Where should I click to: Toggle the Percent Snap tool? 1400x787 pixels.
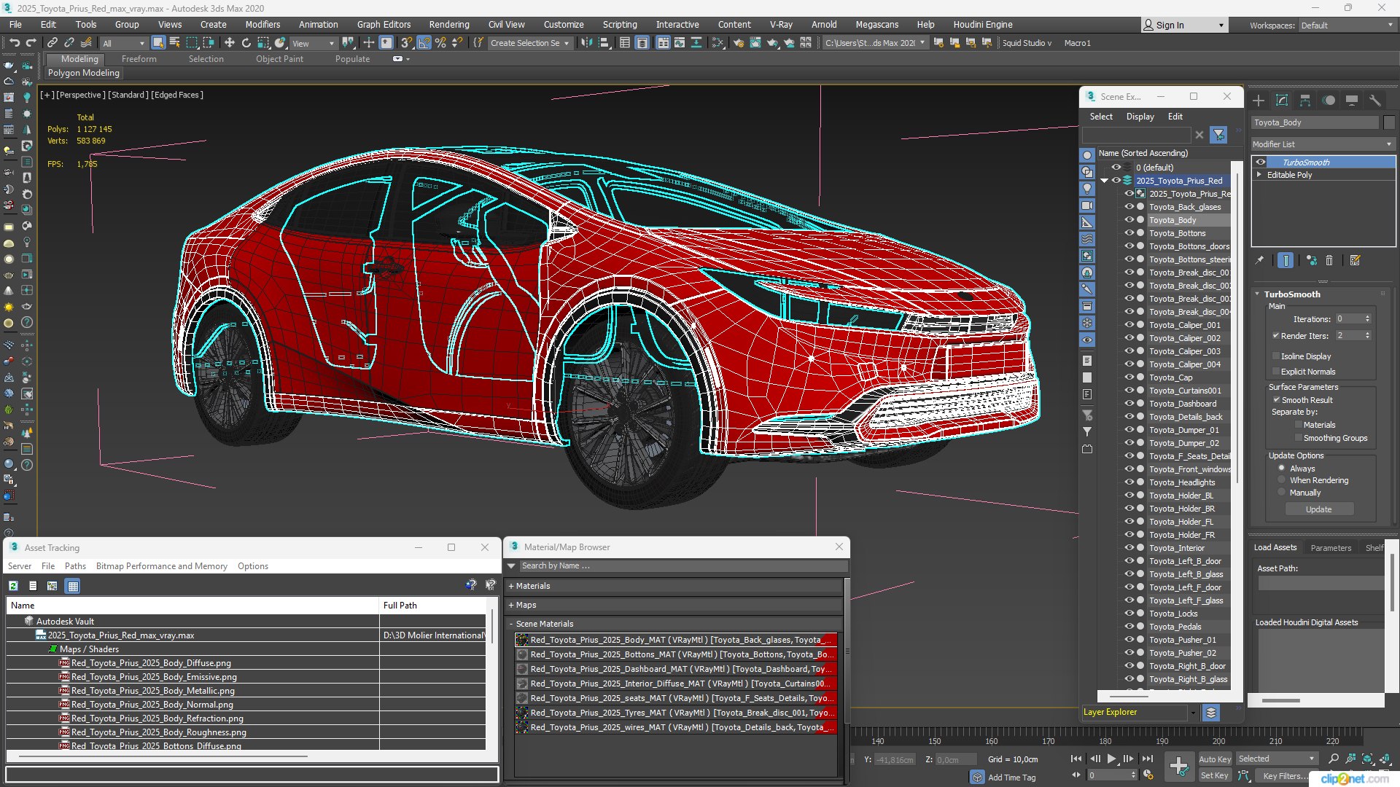click(440, 43)
